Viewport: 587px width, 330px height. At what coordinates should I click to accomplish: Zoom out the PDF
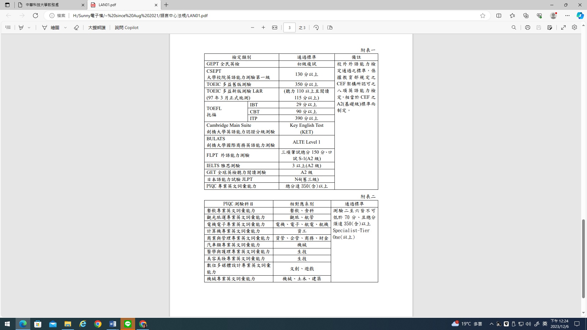pos(253,28)
